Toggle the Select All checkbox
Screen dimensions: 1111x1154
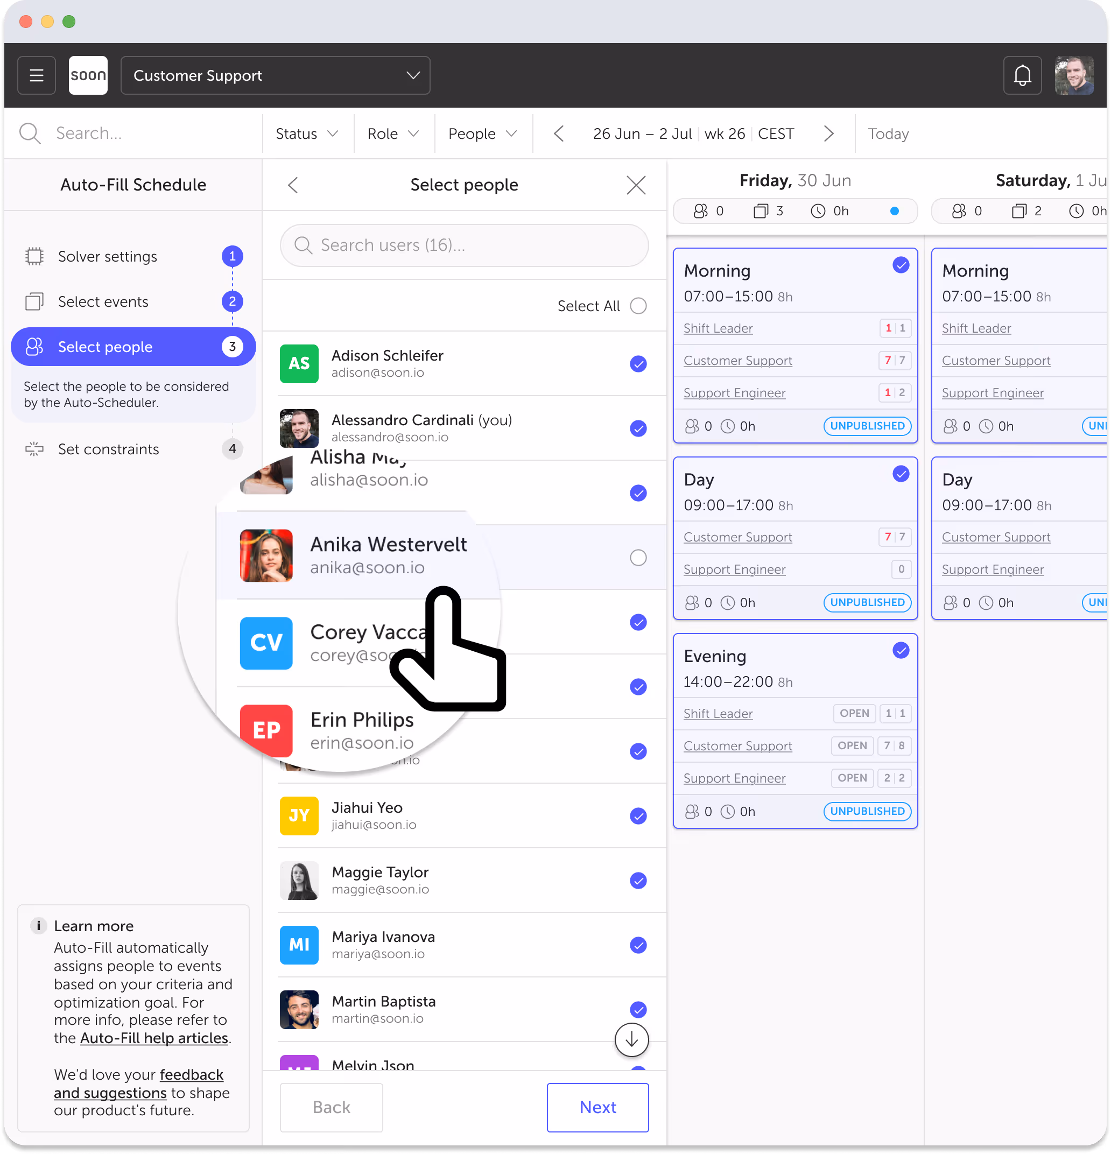[639, 306]
